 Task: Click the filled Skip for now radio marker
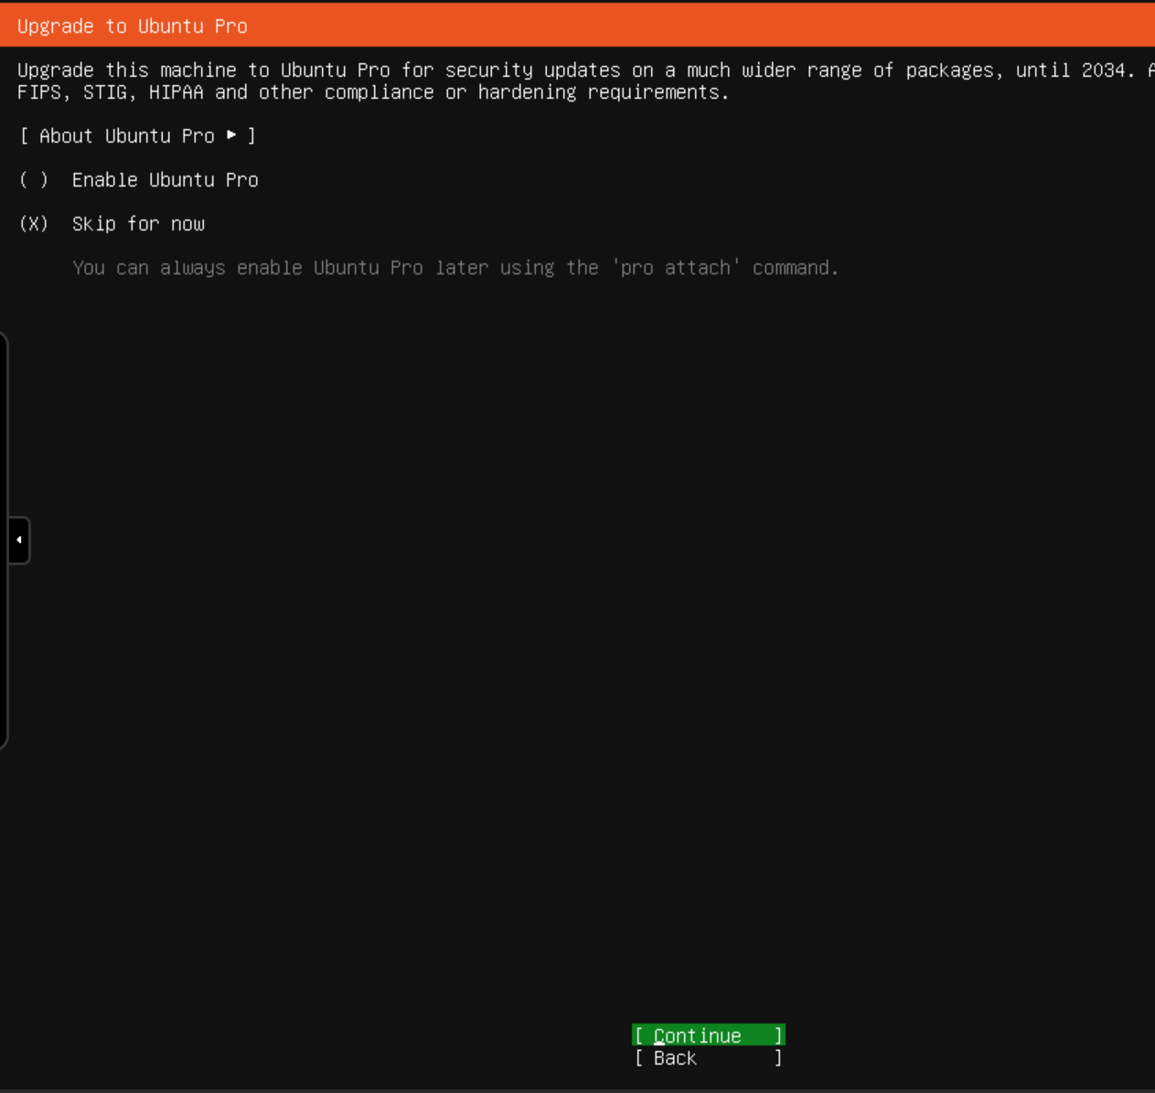33,223
